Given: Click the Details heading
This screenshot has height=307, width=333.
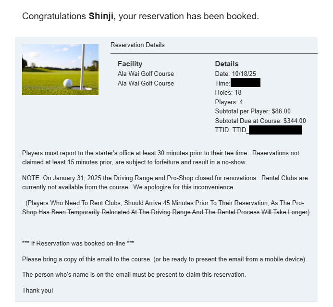Looking at the screenshot, I should point(227,64).
